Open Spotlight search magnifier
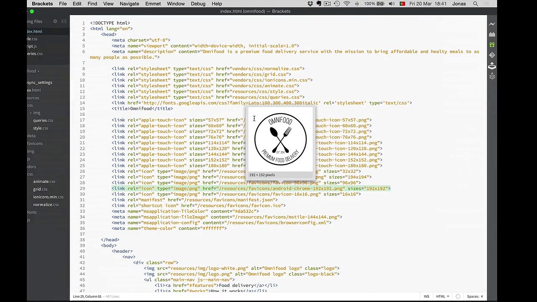Viewport: 537px width, 302px height. point(476,4)
